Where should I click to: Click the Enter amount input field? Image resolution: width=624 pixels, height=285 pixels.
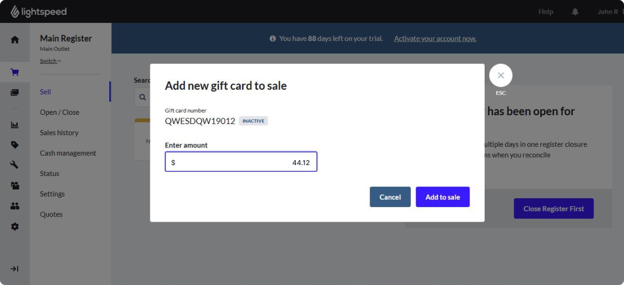pyautogui.click(x=241, y=162)
